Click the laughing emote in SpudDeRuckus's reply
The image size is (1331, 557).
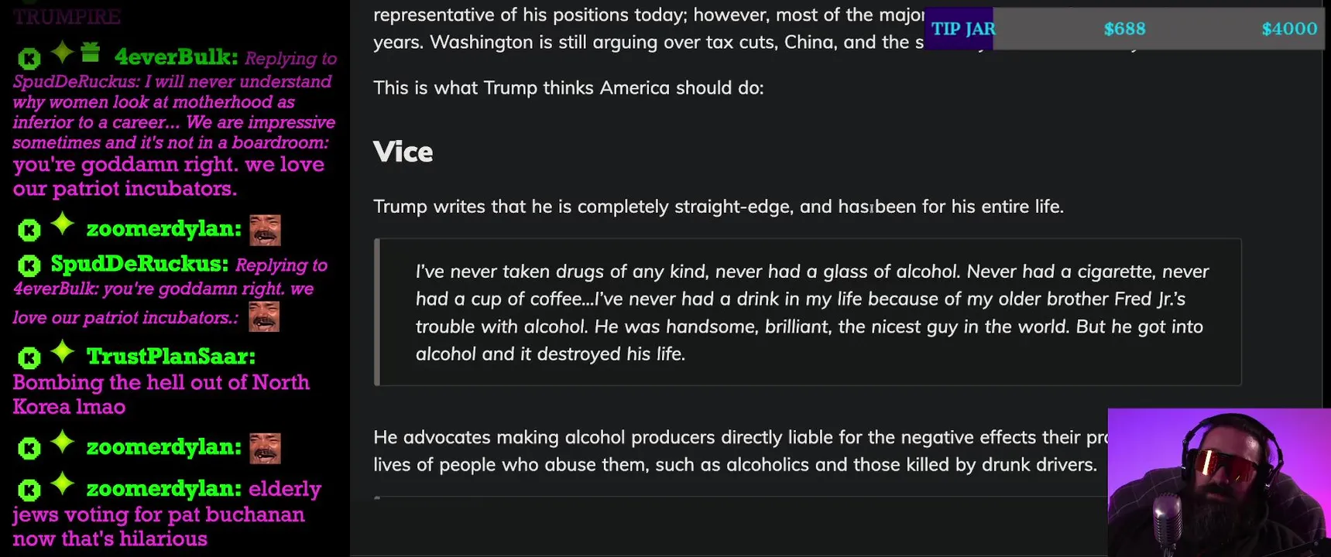click(264, 316)
